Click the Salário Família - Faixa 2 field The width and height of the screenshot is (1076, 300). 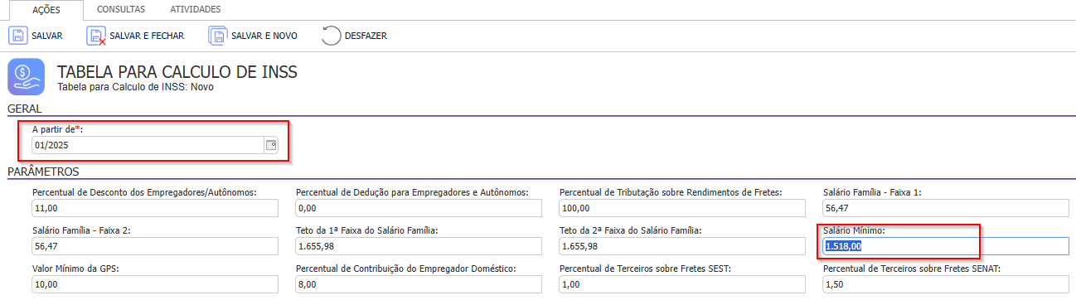click(x=154, y=246)
